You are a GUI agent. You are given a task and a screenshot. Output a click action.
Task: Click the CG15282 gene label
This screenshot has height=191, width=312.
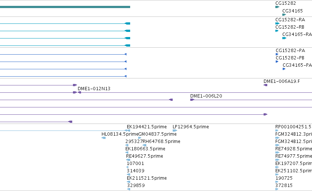point(286,3)
